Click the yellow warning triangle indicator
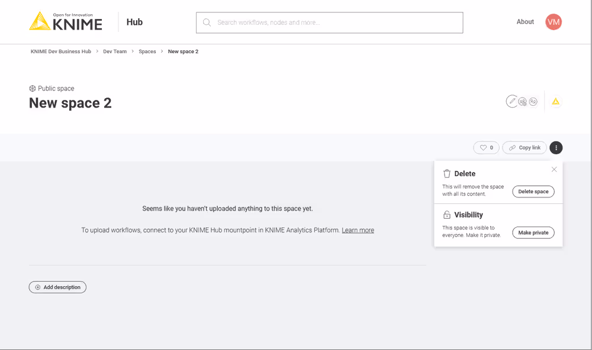 click(x=555, y=101)
